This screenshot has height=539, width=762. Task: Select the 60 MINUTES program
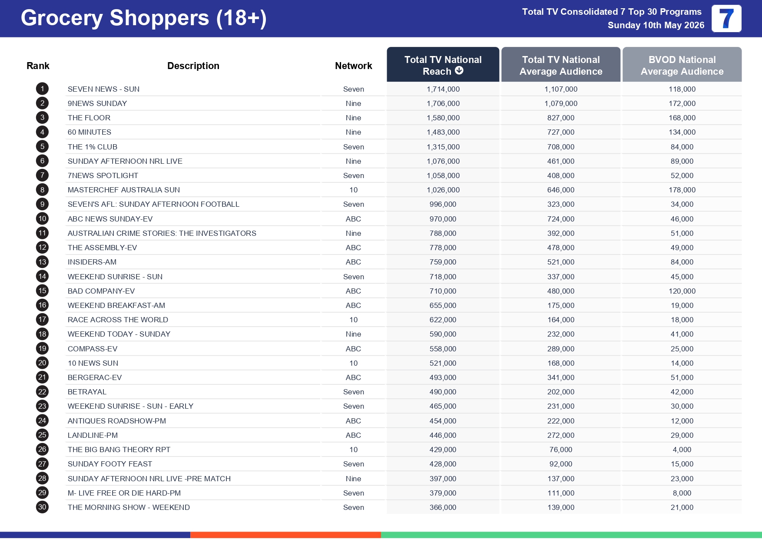[x=89, y=132]
